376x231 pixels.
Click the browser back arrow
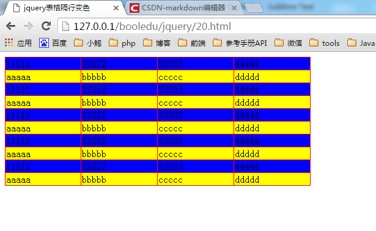10,26
